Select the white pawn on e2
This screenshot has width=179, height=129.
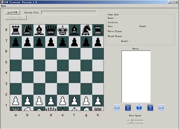[x=63, y=101]
